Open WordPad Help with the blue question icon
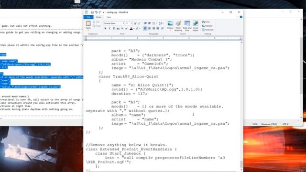The height and width of the screenshot is (172, 306). coord(241,17)
